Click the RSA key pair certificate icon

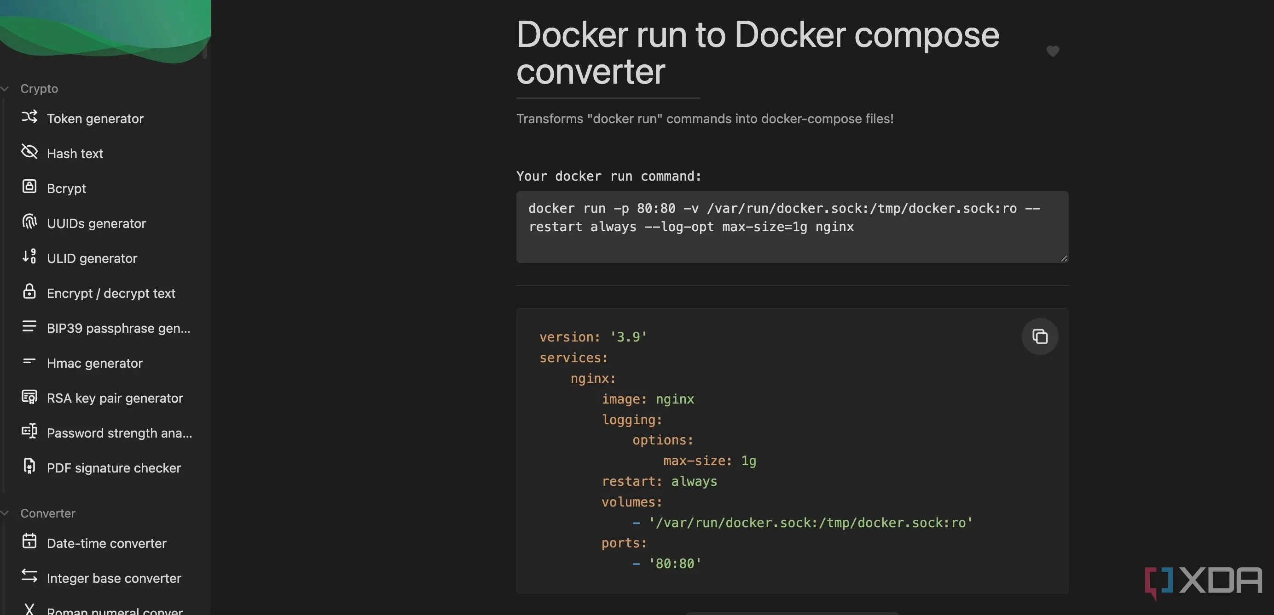[29, 397]
